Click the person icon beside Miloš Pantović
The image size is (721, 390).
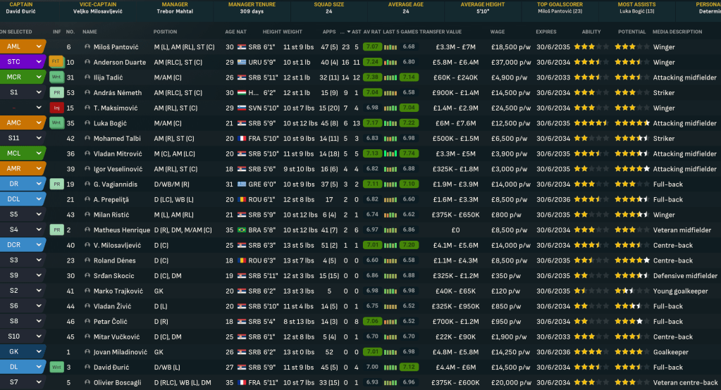pos(87,47)
